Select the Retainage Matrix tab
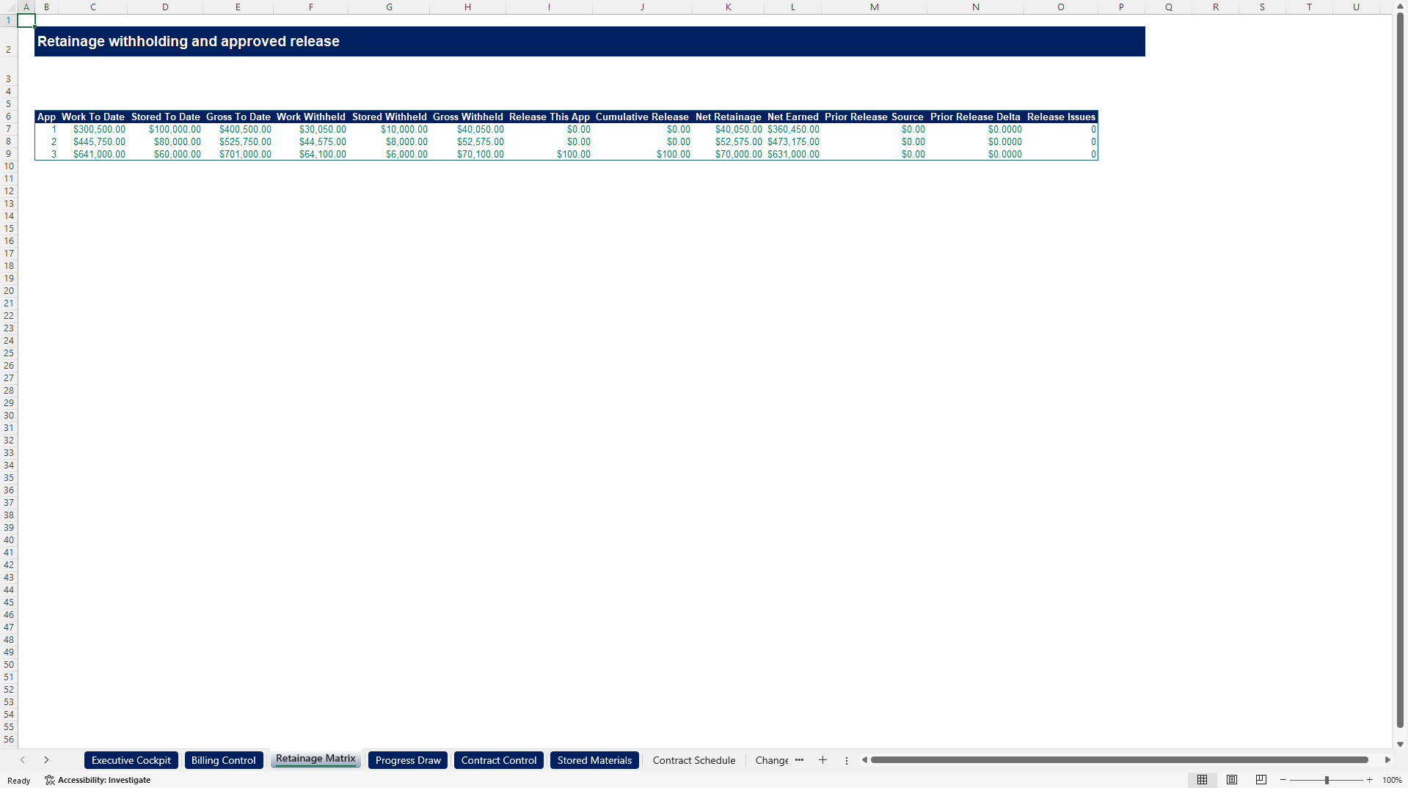Image resolution: width=1408 pixels, height=788 pixels. 315,759
